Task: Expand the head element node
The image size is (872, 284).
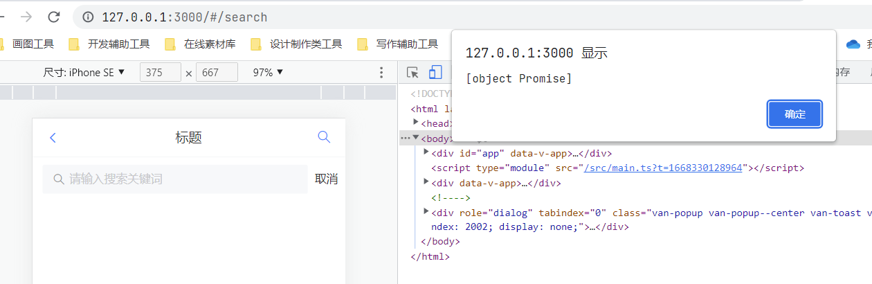Action: (416, 123)
